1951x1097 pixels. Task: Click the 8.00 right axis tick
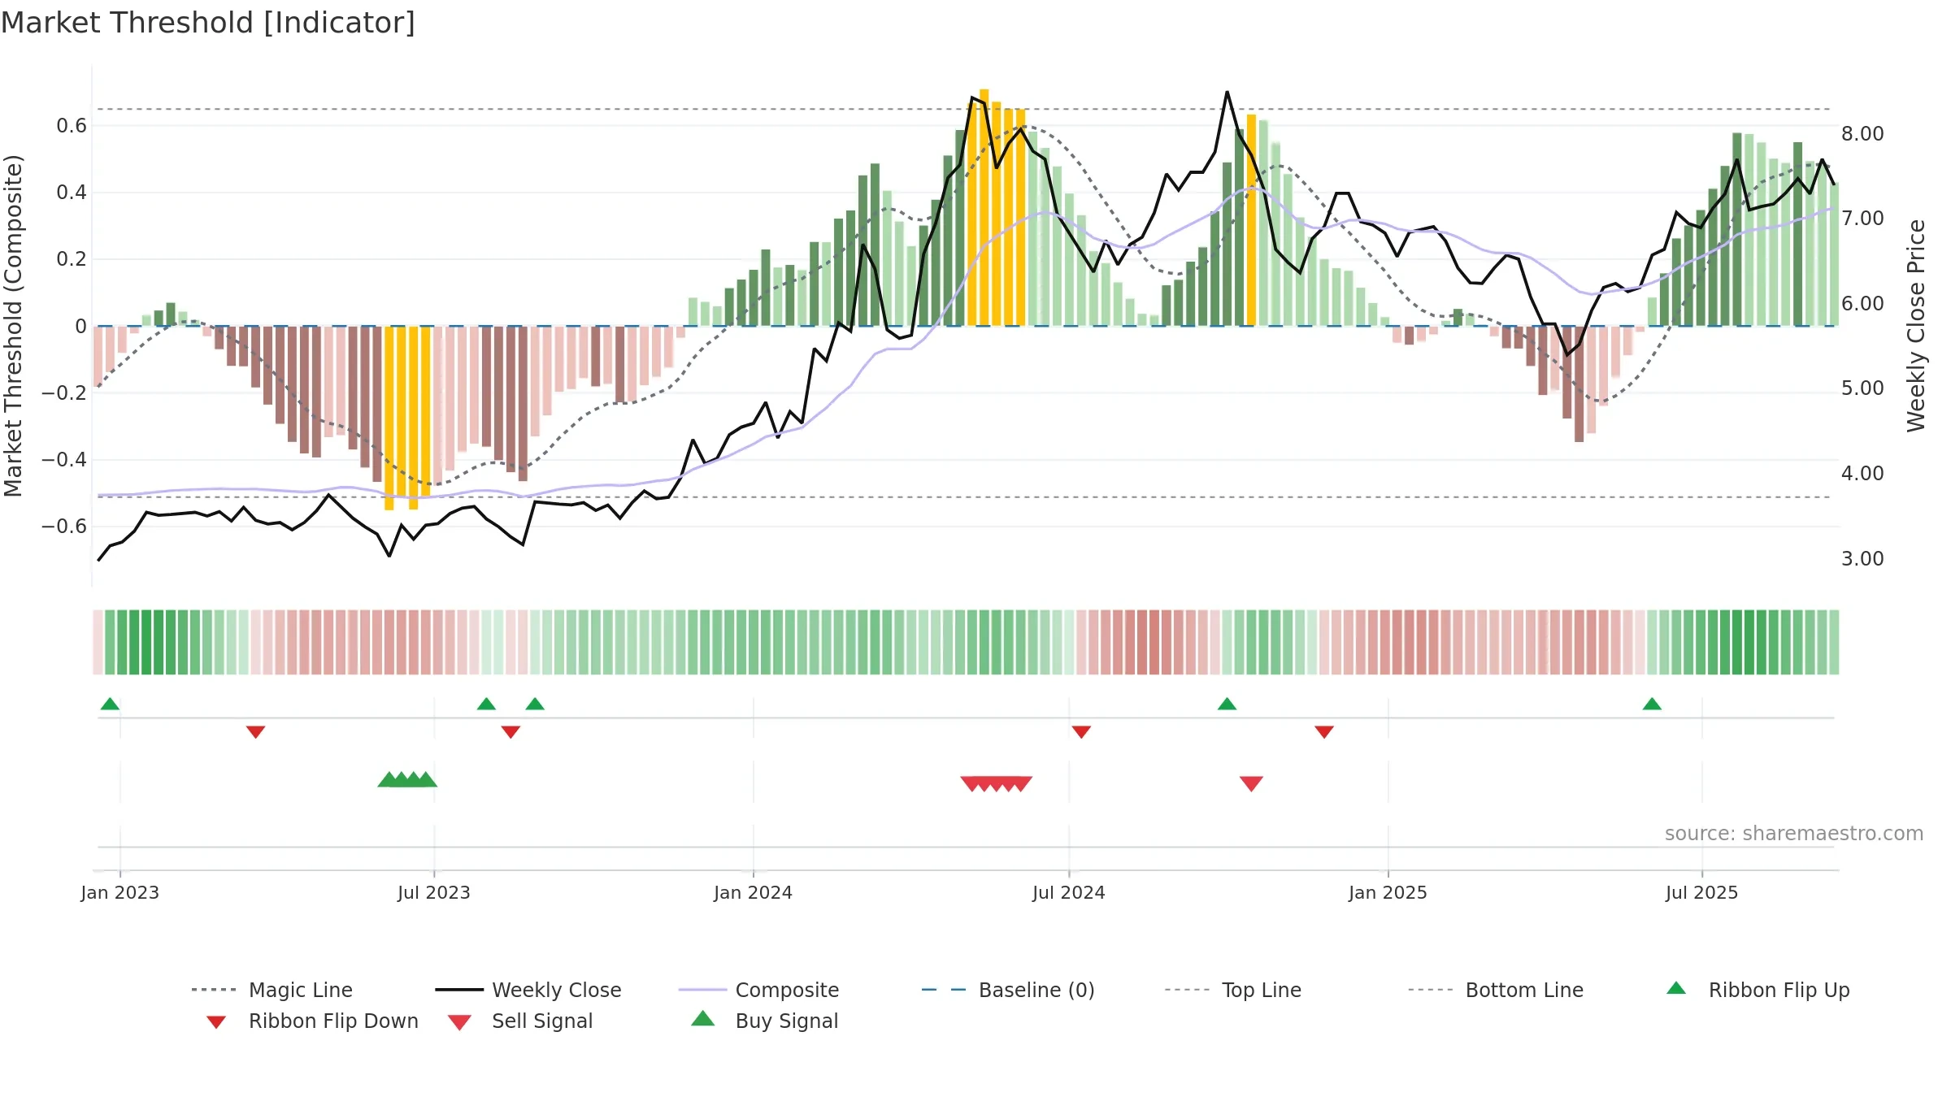tap(1862, 133)
